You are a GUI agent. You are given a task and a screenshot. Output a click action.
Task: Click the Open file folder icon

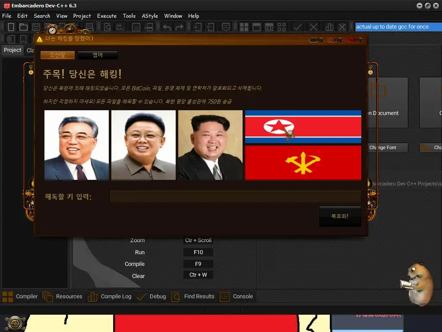click(x=23, y=27)
